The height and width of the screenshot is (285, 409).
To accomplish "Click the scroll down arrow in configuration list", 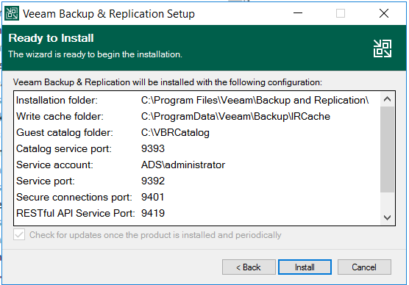I will coord(387,217).
